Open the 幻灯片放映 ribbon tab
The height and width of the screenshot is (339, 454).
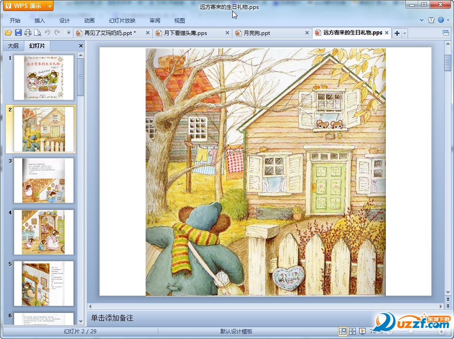coord(122,20)
